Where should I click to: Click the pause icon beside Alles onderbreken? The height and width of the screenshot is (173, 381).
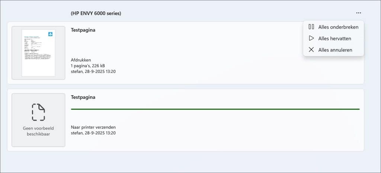311,27
